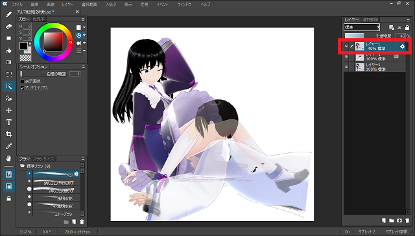Toggle the lower highlighted toolbar toggle button
415x236 pixels.
[8, 187]
